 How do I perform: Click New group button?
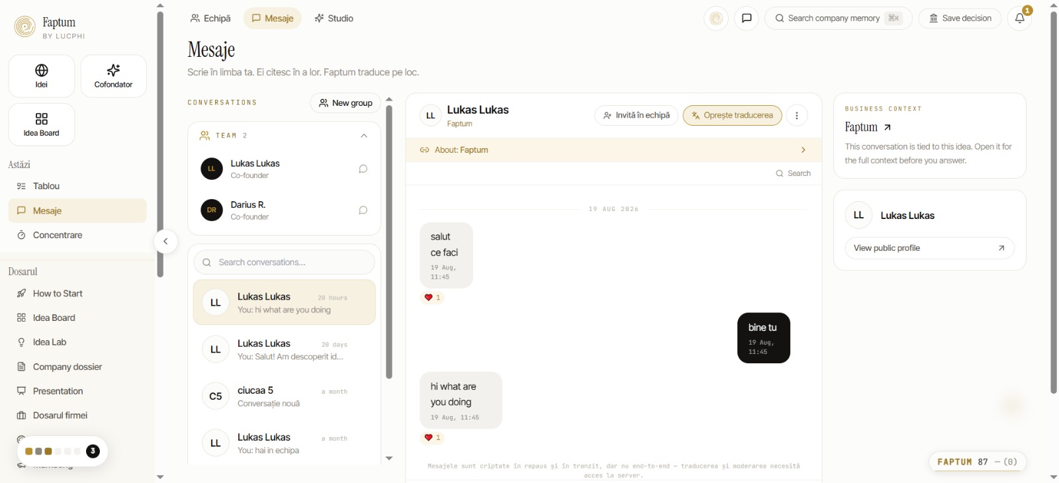[345, 103]
